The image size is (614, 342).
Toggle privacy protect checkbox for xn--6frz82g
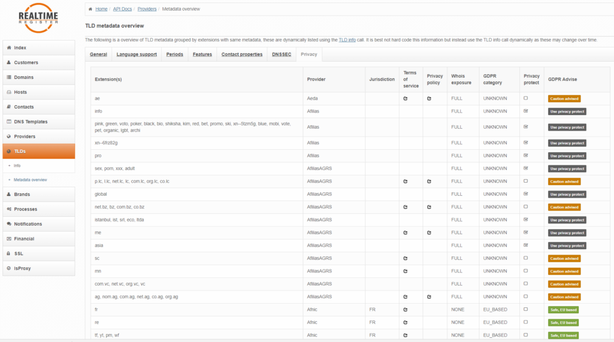tap(526, 143)
